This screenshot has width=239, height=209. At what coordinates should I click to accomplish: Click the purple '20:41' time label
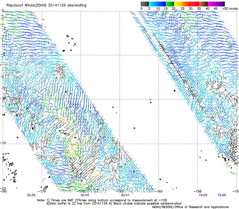coord(125,195)
